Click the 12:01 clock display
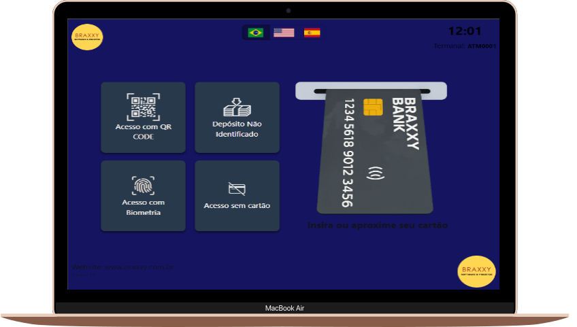The height and width of the screenshot is (327, 577). pos(465,31)
